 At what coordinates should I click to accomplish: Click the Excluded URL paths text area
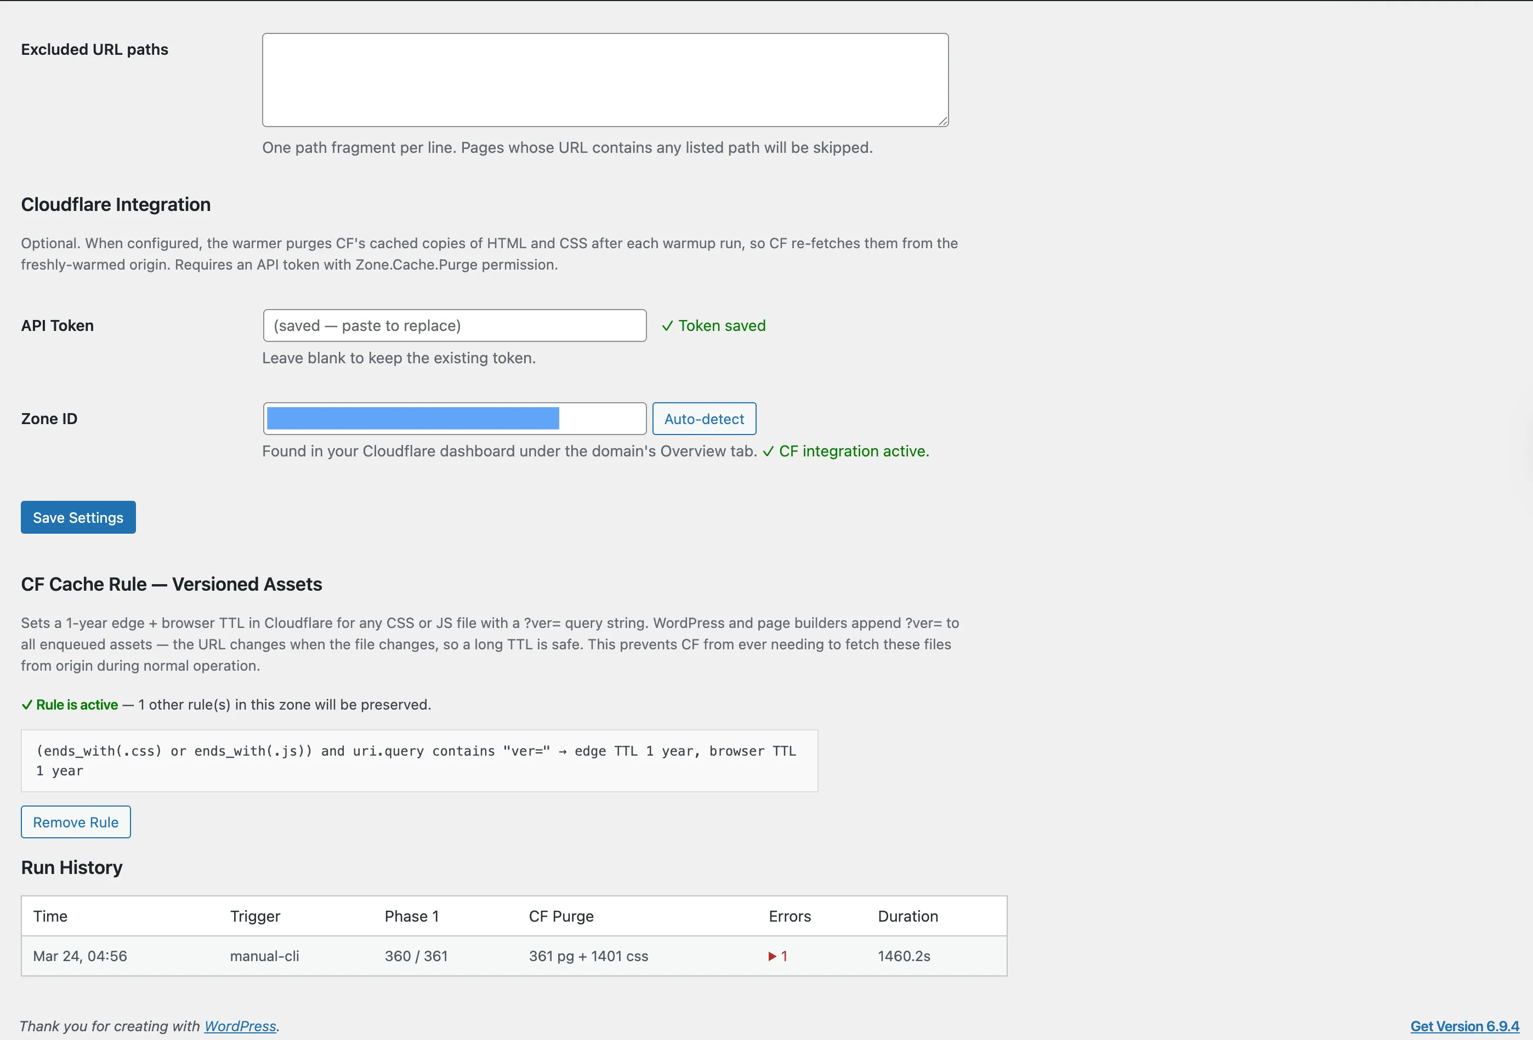pos(604,79)
